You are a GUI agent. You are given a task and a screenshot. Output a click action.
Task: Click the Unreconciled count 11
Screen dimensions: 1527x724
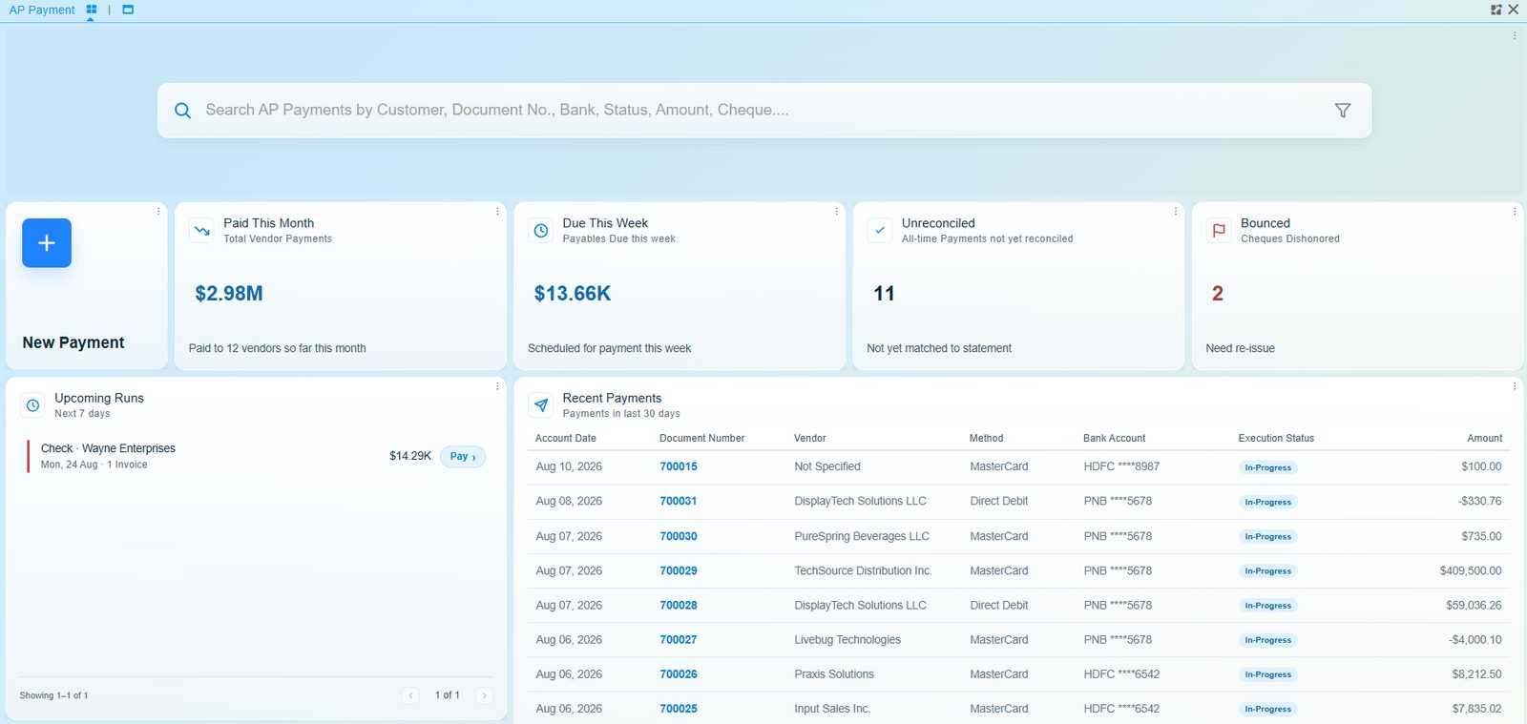(x=885, y=294)
